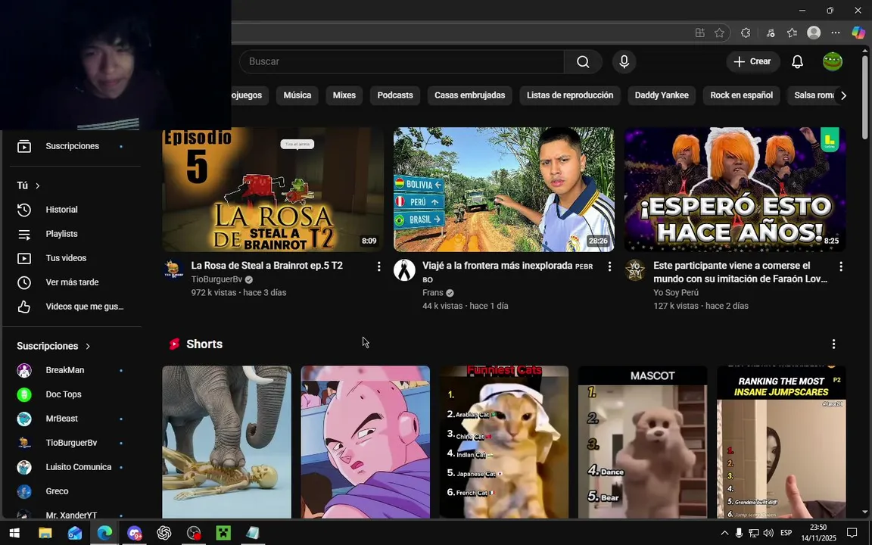Open Doc Tops channel subscription
The image size is (872, 545).
[73, 394]
